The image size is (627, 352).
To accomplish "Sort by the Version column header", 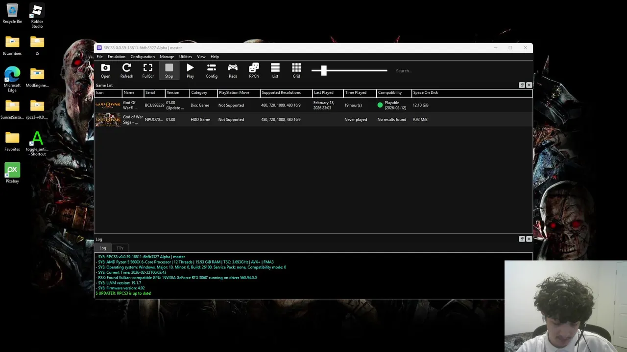I will pyautogui.click(x=177, y=93).
